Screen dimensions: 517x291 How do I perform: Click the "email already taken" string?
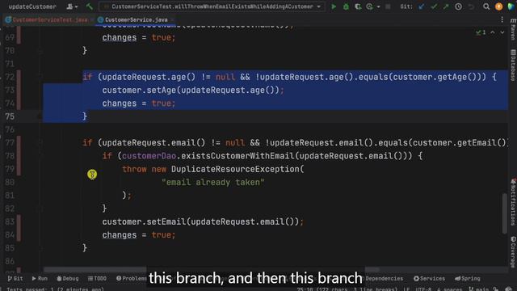pos(213,182)
